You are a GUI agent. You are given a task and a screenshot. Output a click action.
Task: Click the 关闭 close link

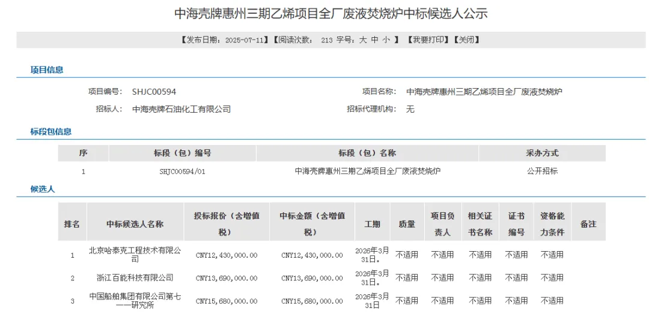pyautogui.click(x=466, y=40)
